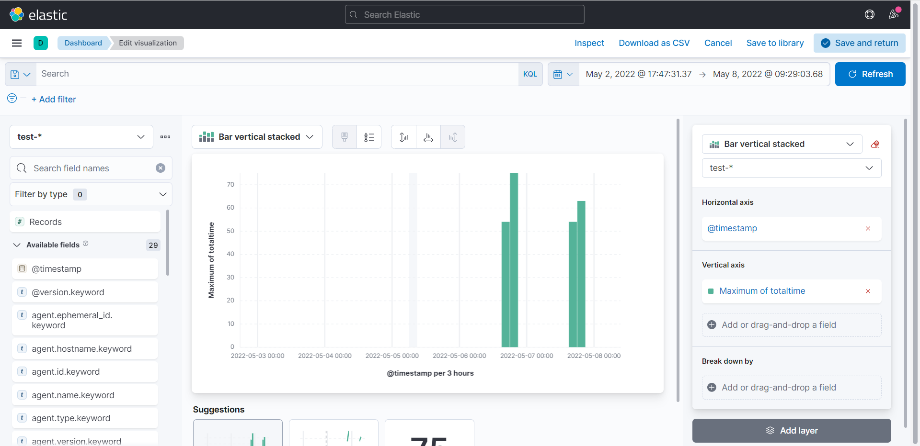The image size is (920, 446).
Task: Open the test-* index pattern dropdown
Action: 81,137
